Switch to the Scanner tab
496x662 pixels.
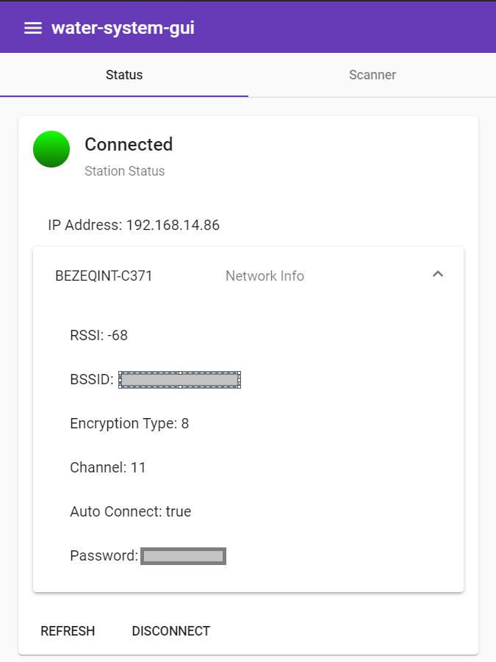click(372, 75)
